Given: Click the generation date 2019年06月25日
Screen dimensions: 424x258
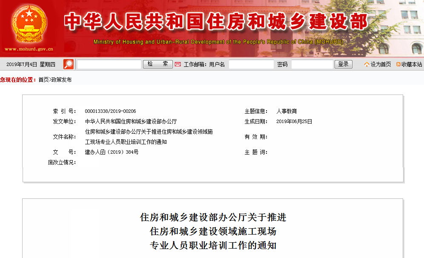Looking at the screenshot, I should [x=294, y=121].
